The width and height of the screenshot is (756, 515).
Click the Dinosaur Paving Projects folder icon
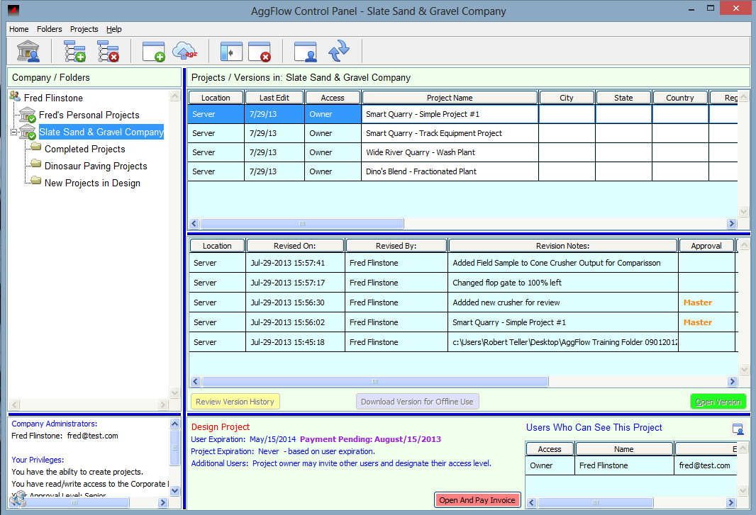click(36, 164)
